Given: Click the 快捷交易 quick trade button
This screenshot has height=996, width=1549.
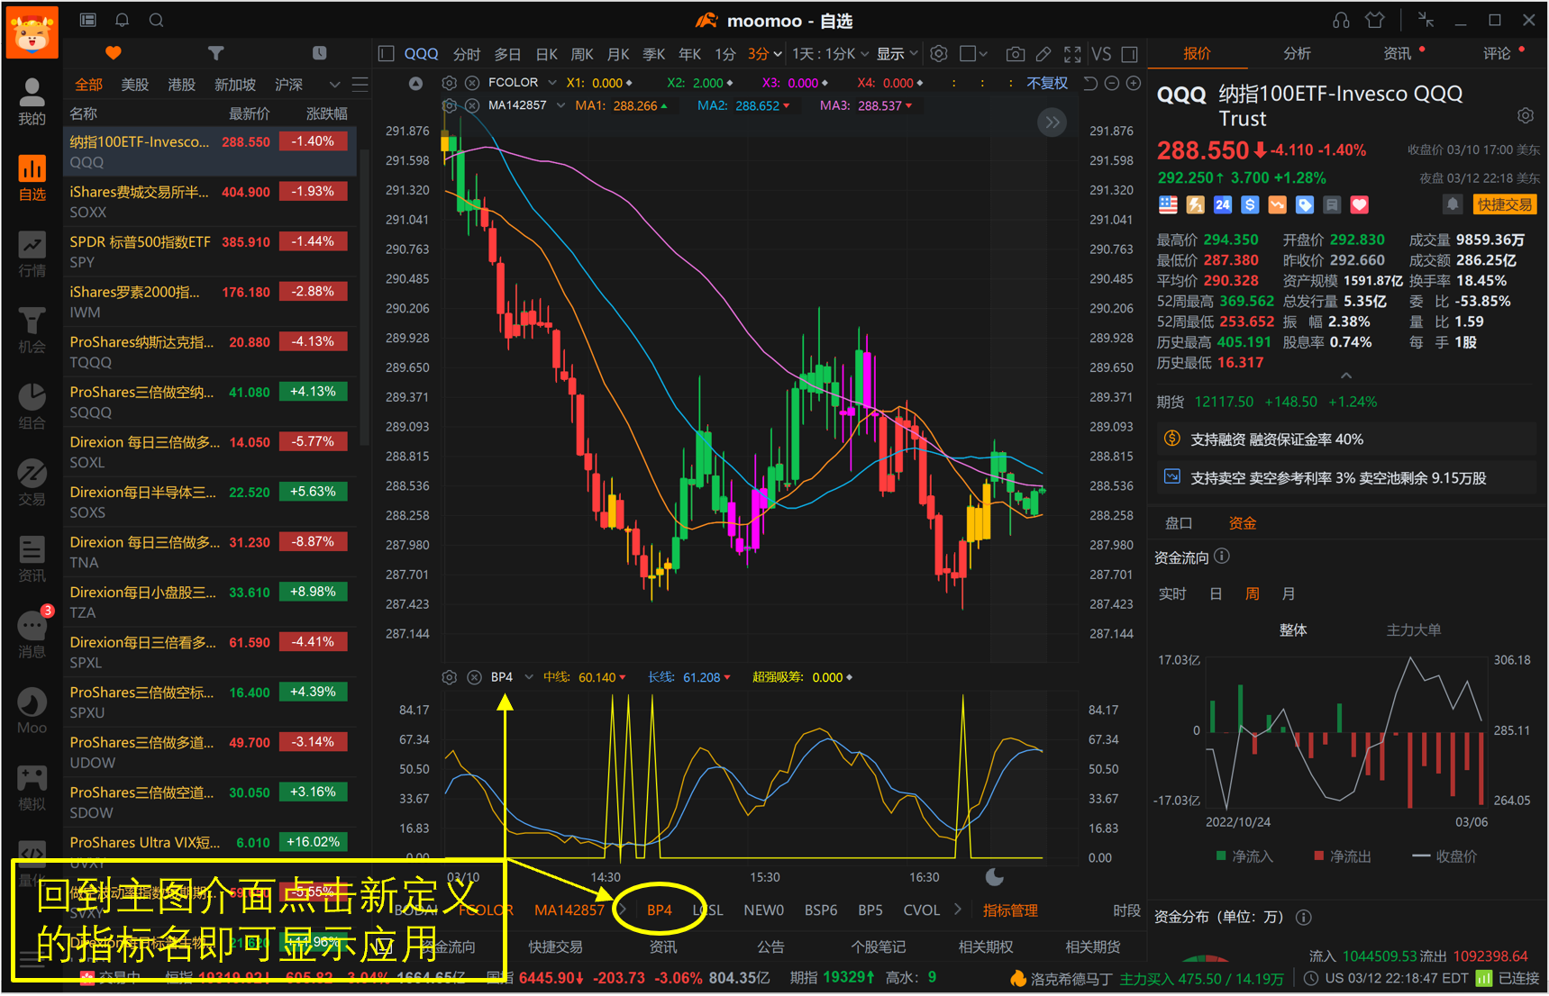Looking at the screenshot, I should 1504,204.
